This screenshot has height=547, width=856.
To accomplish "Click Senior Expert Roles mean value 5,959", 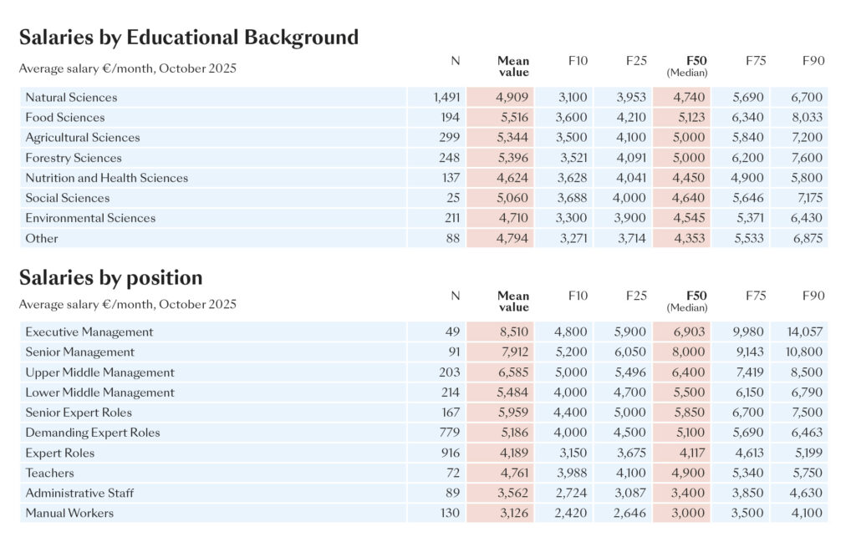I will 512,413.
